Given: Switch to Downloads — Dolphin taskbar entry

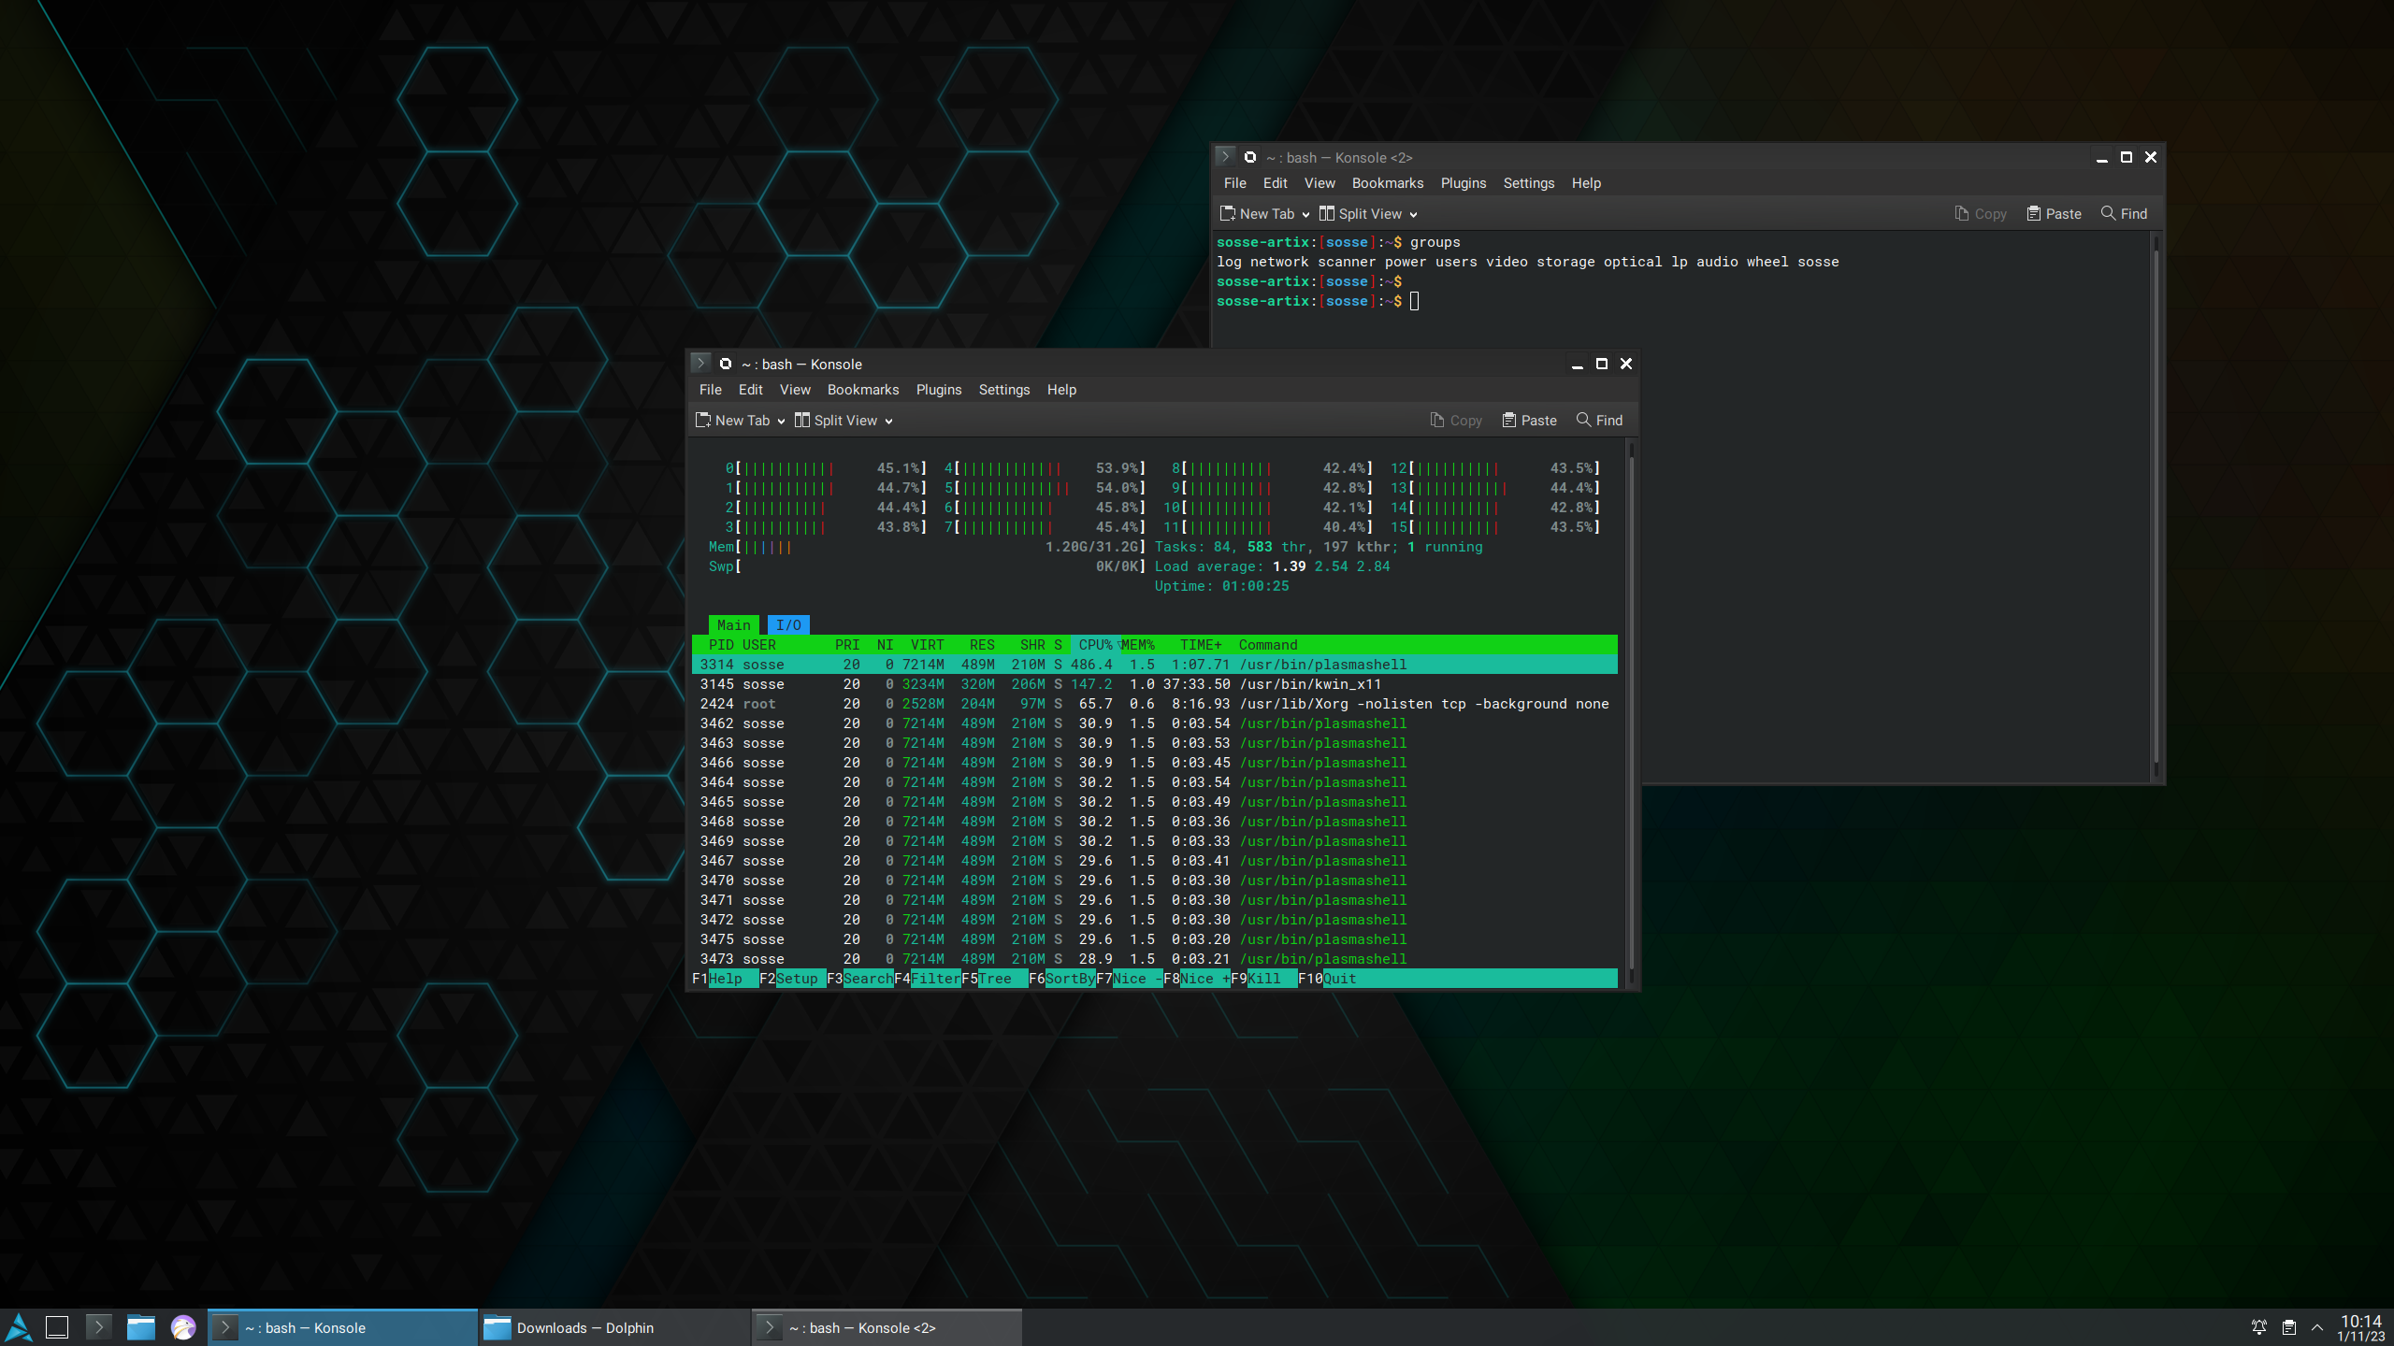Looking at the screenshot, I should (584, 1327).
